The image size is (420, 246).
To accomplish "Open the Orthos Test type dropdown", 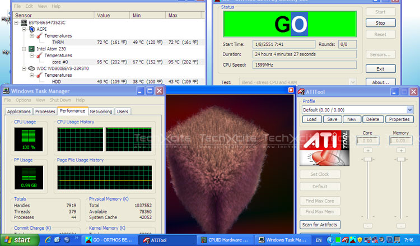I will click(x=353, y=82).
